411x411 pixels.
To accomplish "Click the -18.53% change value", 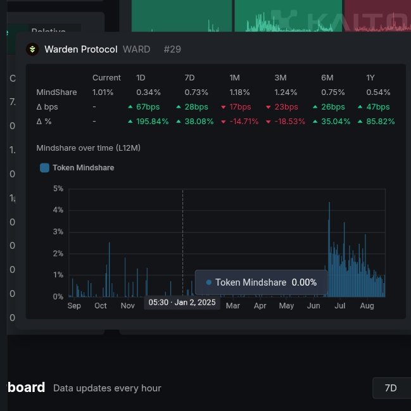I will [x=290, y=122].
